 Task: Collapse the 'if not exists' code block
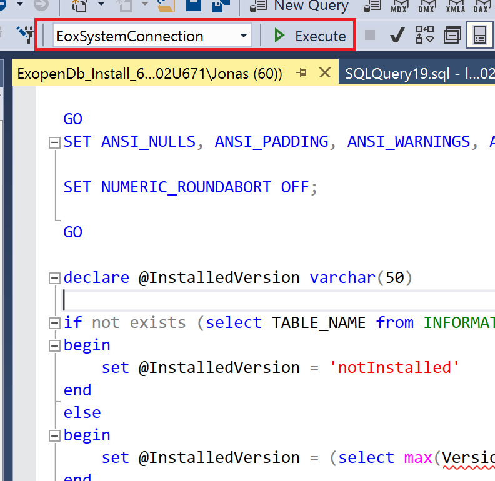54,323
